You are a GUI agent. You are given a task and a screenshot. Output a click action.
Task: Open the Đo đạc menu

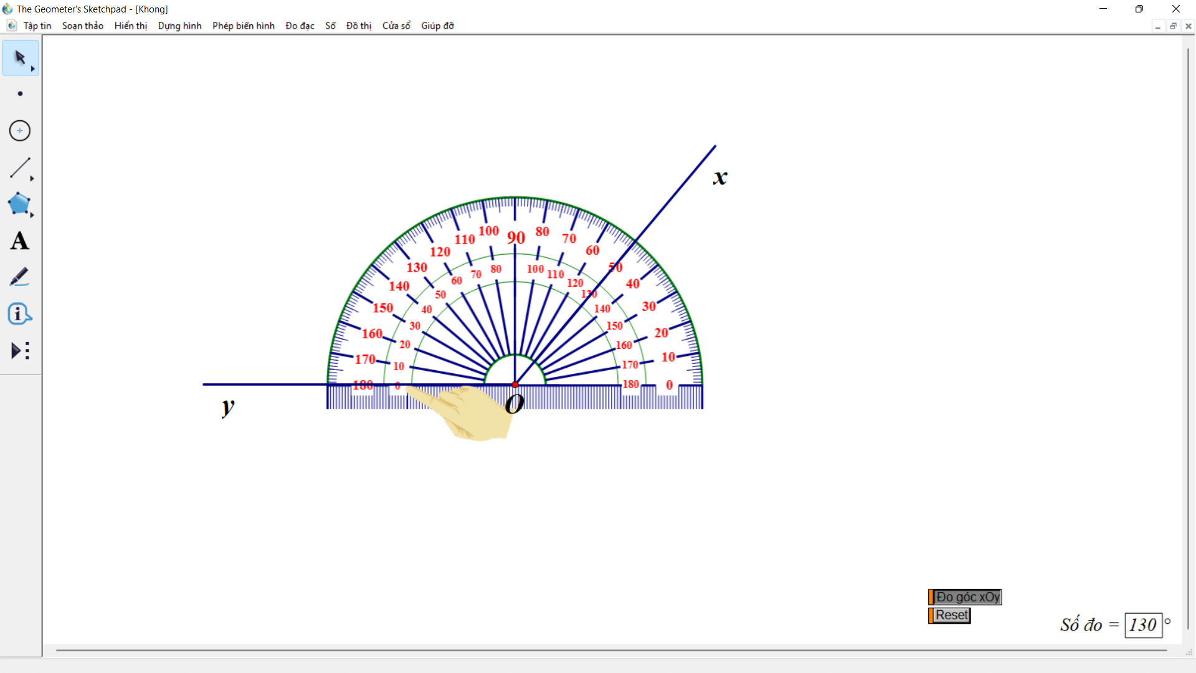[x=300, y=26]
